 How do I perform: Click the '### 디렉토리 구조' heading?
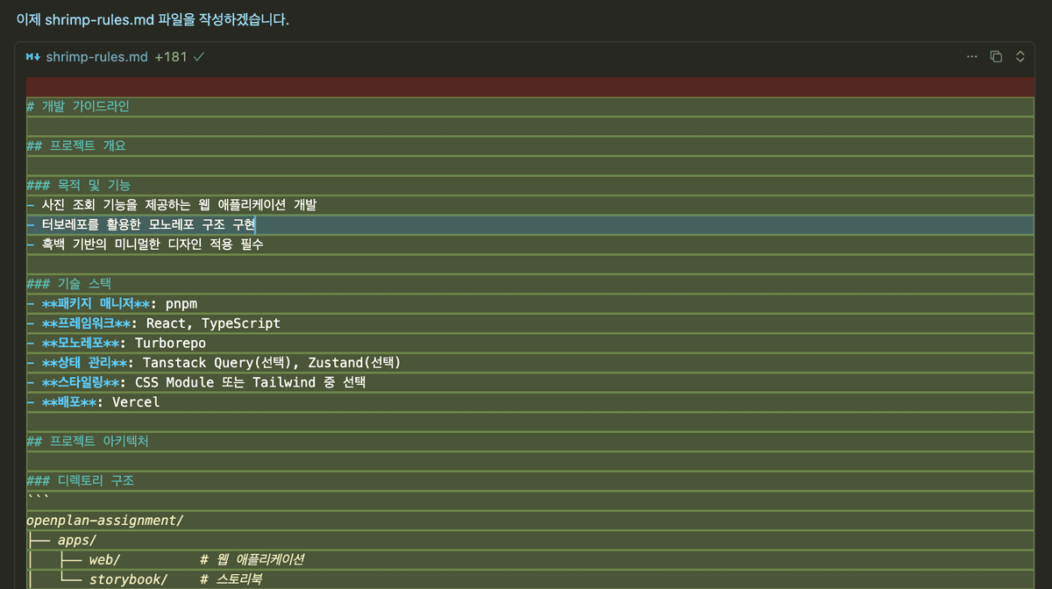click(82, 479)
